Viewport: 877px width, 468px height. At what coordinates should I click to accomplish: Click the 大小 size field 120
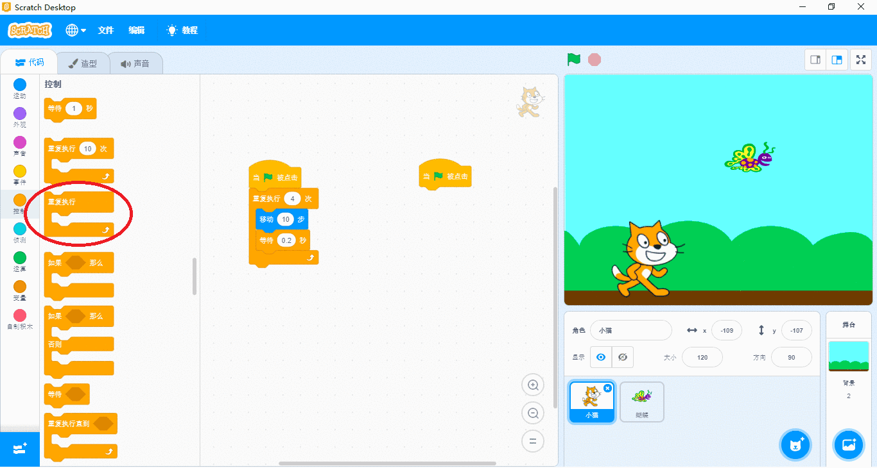coord(702,357)
